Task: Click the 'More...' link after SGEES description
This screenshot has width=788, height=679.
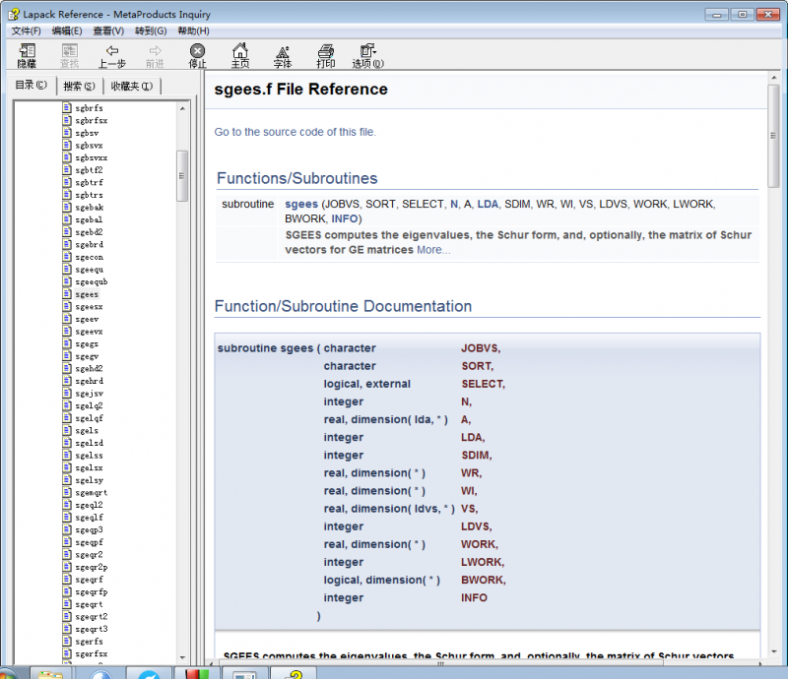Action: (x=433, y=250)
